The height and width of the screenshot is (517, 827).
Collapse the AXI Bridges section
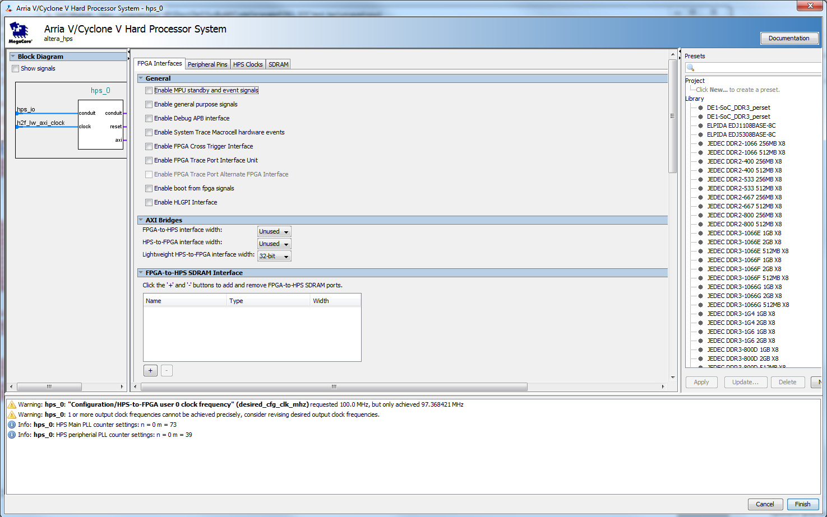pyautogui.click(x=141, y=220)
